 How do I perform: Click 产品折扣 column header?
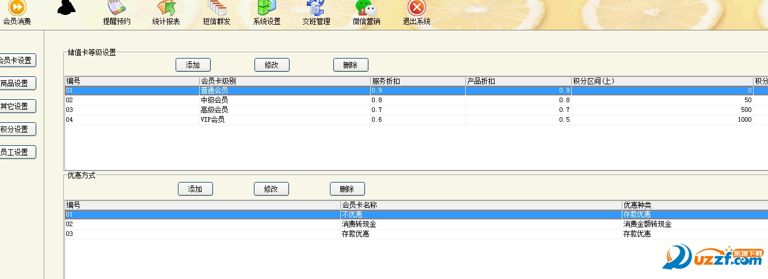tap(518, 81)
